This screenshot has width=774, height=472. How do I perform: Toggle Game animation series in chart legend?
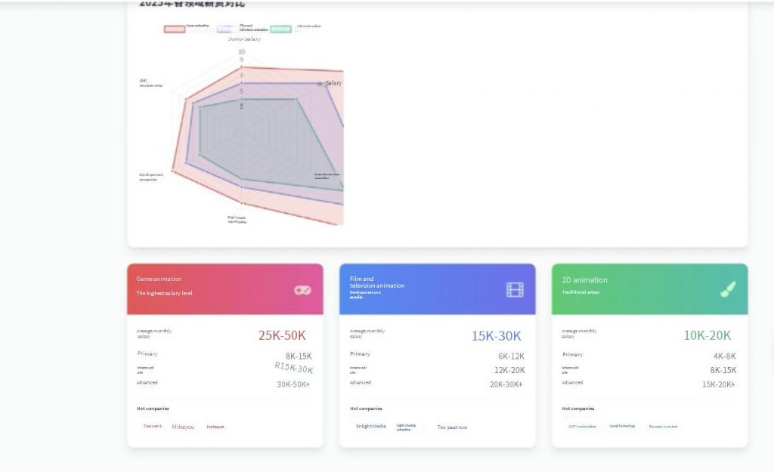175,29
